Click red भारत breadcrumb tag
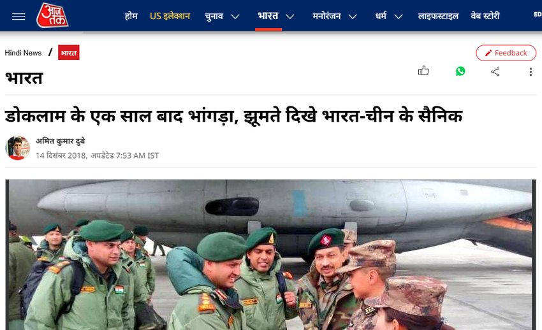 click(x=68, y=52)
